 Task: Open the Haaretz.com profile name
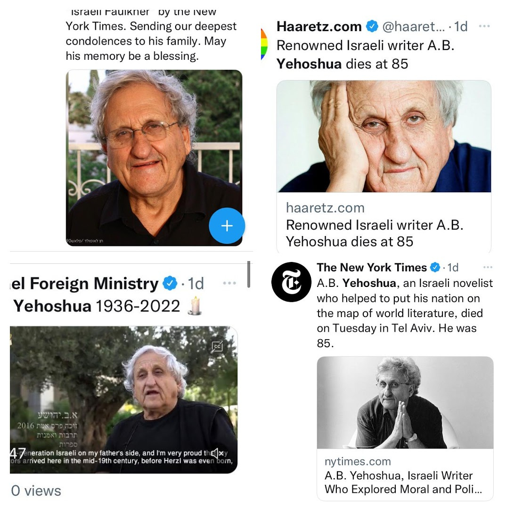[319, 26]
